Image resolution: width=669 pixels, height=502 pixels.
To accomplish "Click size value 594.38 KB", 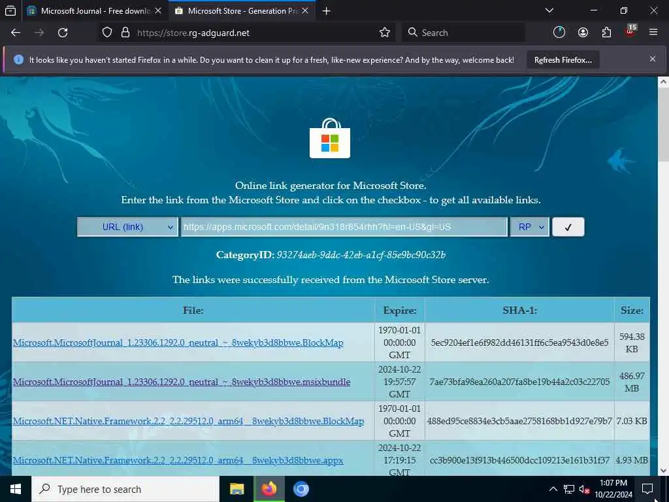I will pyautogui.click(x=632, y=343).
